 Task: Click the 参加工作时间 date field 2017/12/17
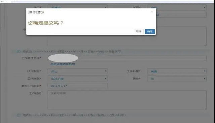coord(78,86)
